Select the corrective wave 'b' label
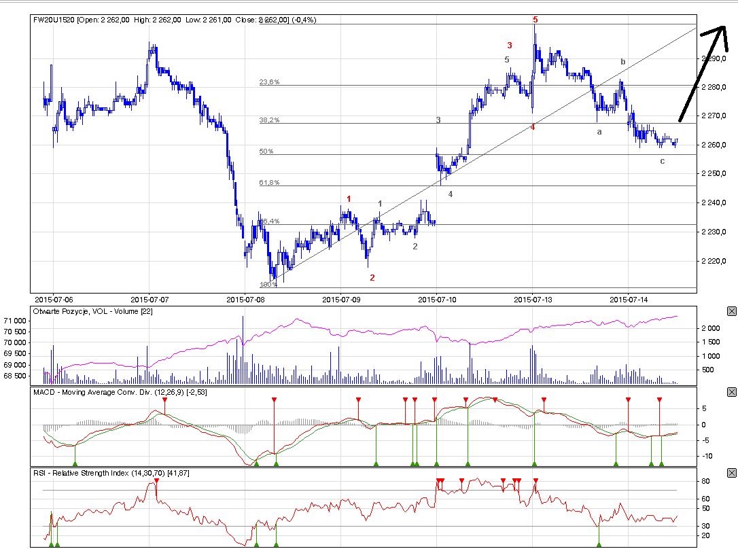Image resolution: width=738 pixels, height=549 pixels. (623, 62)
